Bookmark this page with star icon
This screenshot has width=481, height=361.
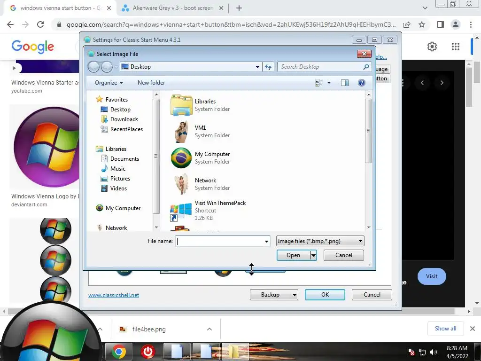(422, 24)
